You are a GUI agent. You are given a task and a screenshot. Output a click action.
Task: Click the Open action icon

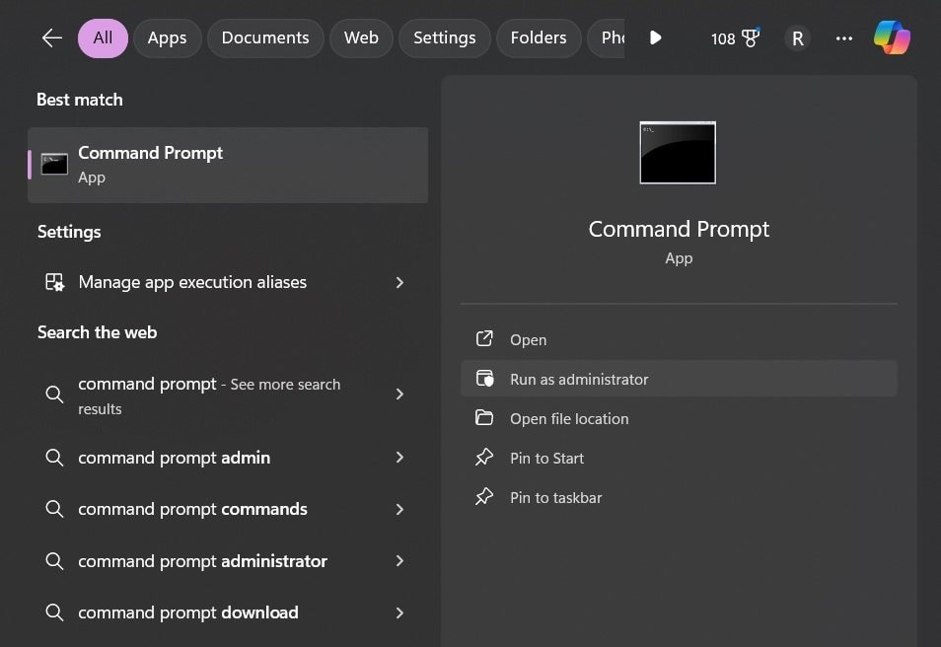484,339
